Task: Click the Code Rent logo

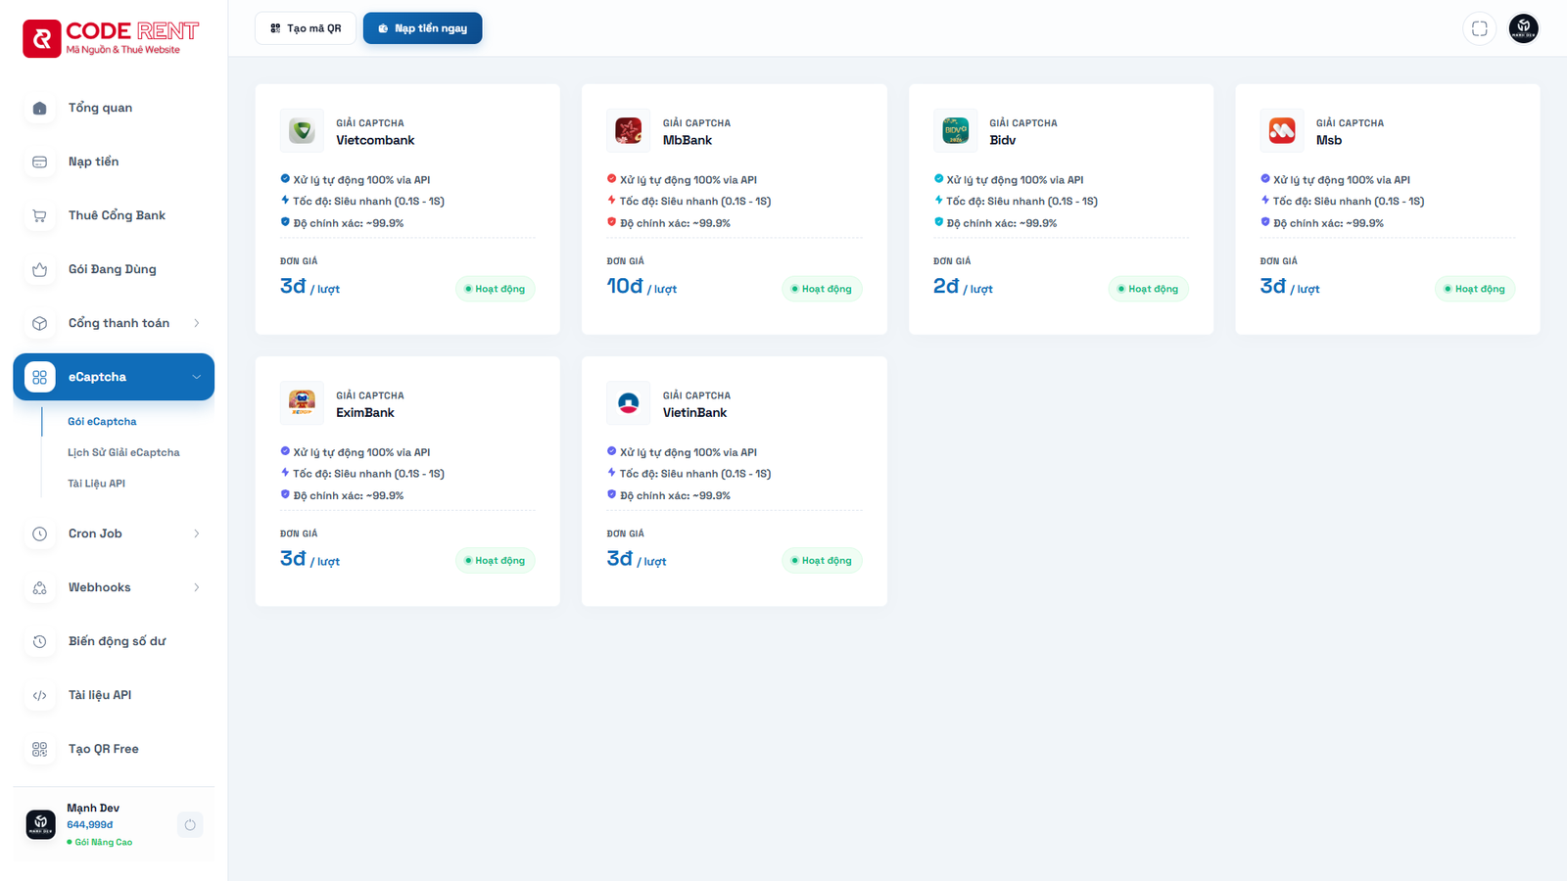Action: (111, 38)
